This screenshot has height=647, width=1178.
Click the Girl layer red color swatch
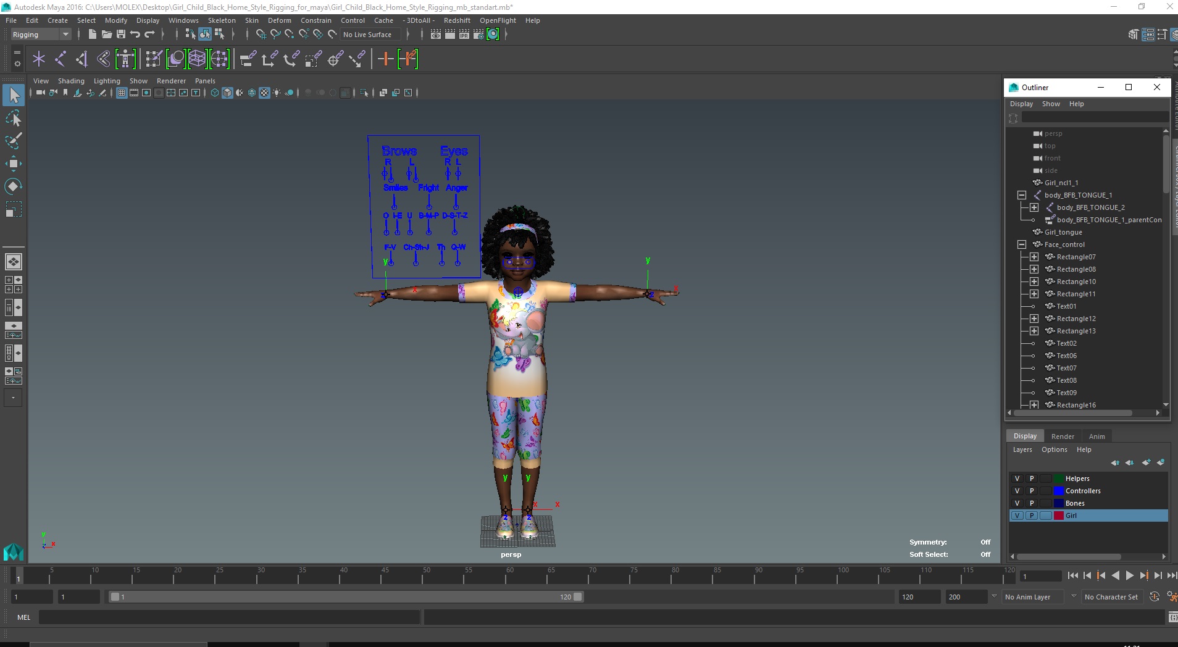[1059, 516]
